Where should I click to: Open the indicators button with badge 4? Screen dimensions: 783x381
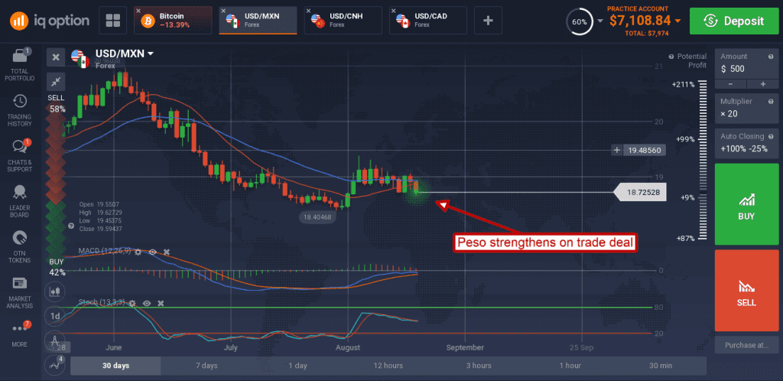[54, 364]
